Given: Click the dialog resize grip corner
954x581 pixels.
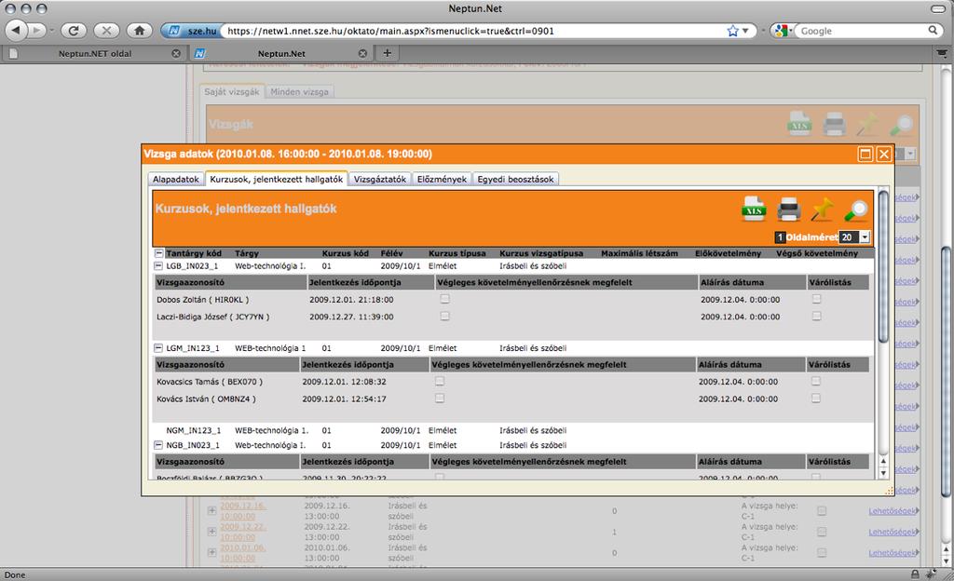Looking at the screenshot, I should (889, 491).
